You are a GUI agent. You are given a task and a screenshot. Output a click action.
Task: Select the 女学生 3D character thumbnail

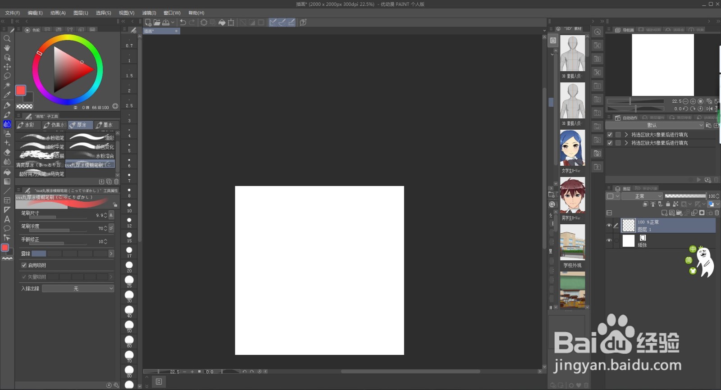572,148
